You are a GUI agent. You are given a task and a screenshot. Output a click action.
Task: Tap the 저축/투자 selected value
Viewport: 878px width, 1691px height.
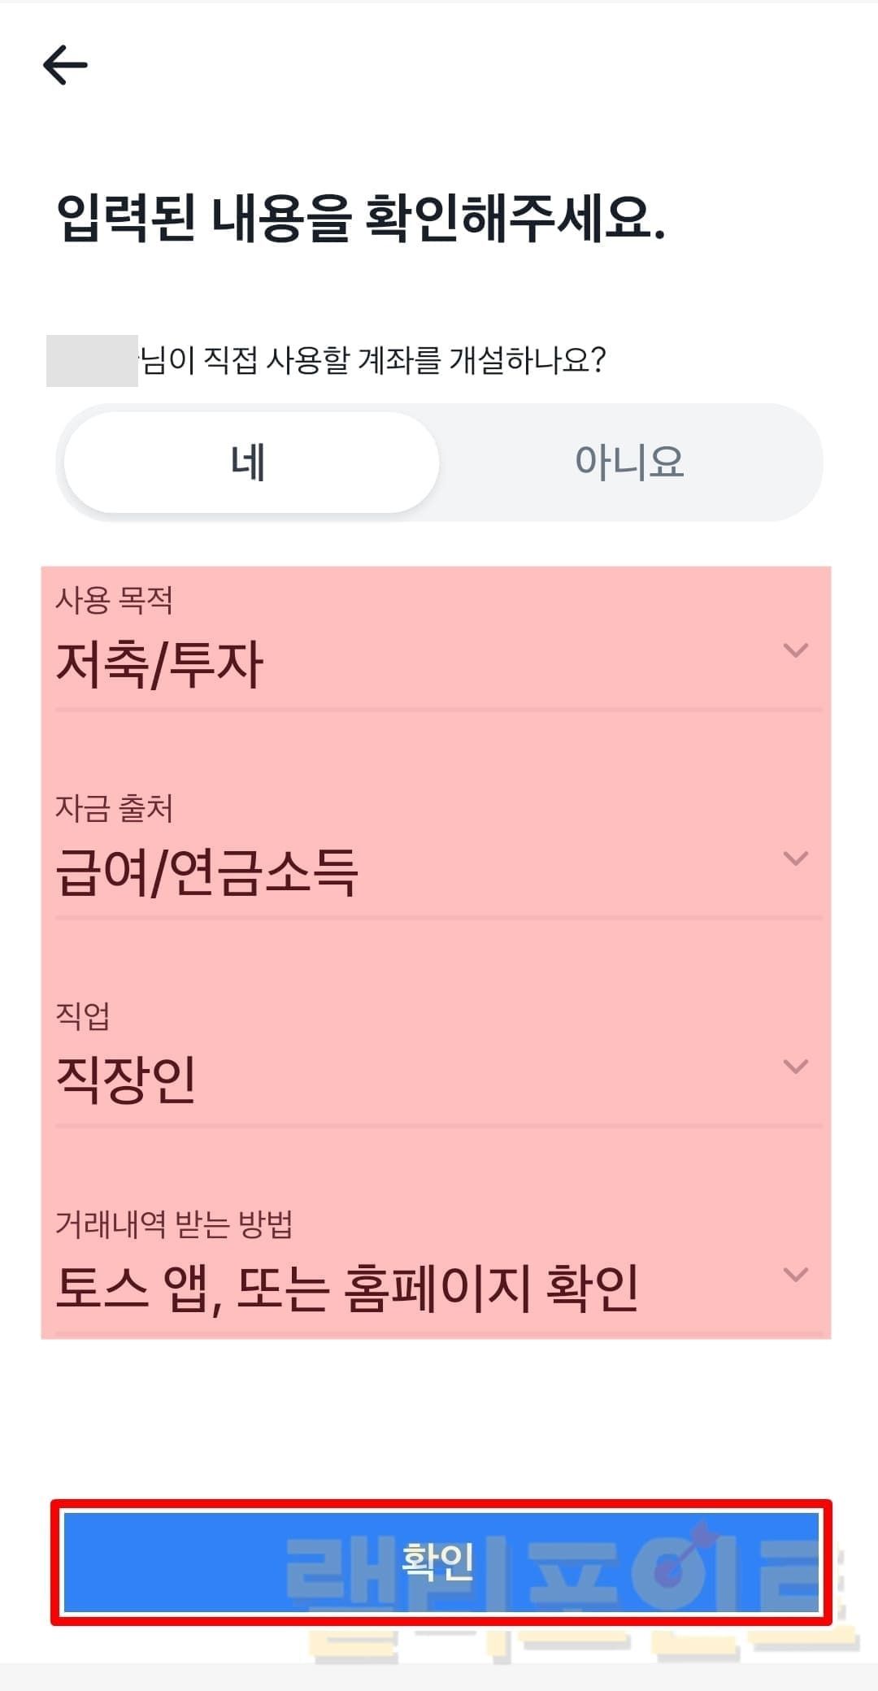point(159,665)
